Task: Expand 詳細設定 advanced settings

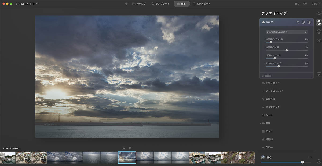Action: (x=267, y=76)
